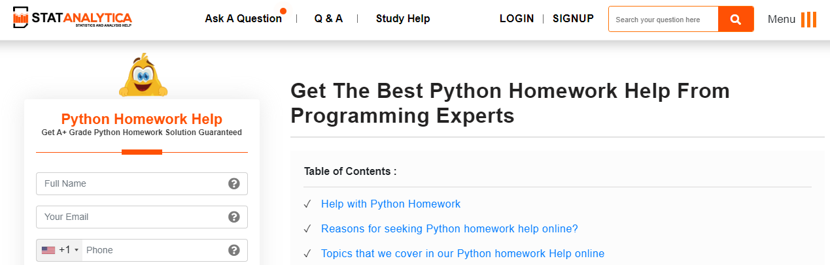Screen dimensions: 830x265
Task: Open Topics that we cover link
Action: [x=462, y=254]
